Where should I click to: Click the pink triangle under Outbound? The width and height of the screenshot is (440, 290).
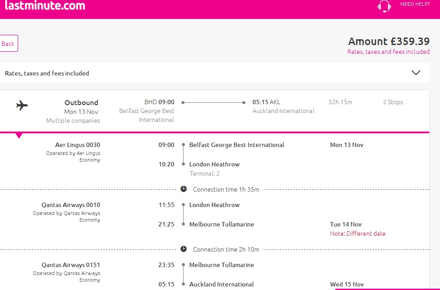pos(19,136)
